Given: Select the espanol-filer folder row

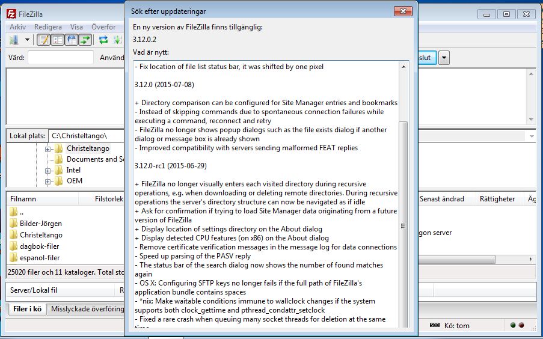Looking at the screenshot, I should pyautogui.click(x=66, y=258).
